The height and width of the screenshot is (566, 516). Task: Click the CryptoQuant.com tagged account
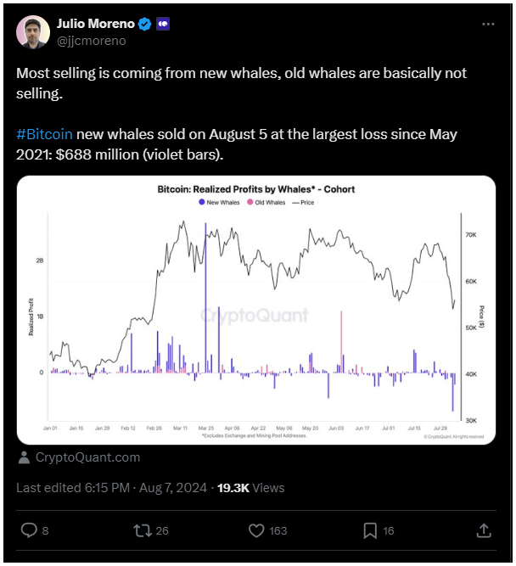click(87, 457)
